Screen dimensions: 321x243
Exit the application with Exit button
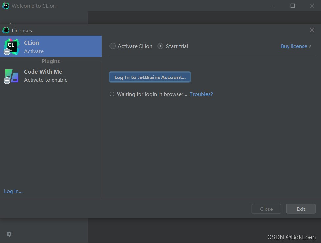(301, 209)
